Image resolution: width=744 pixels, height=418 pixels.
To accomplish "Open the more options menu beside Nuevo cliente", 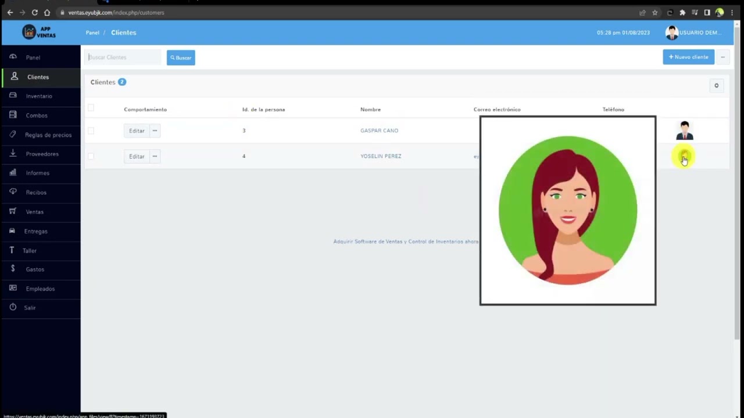I will click(722, 57).
